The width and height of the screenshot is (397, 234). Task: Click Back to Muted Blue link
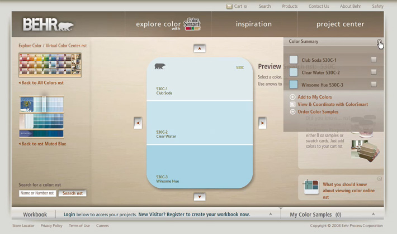[42, 144]
